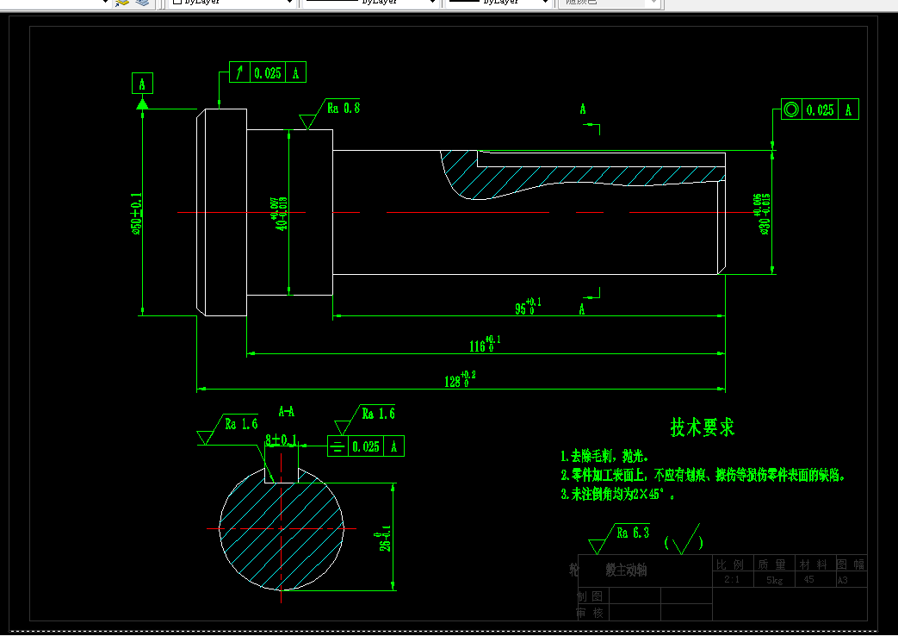Screen dimensions: 898x636
Task: Select the symmetry tolerance frame 0.025 A
Action: (366, 446)
